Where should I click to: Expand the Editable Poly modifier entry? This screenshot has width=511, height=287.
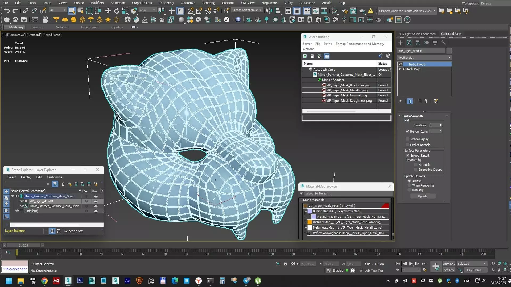400,69
